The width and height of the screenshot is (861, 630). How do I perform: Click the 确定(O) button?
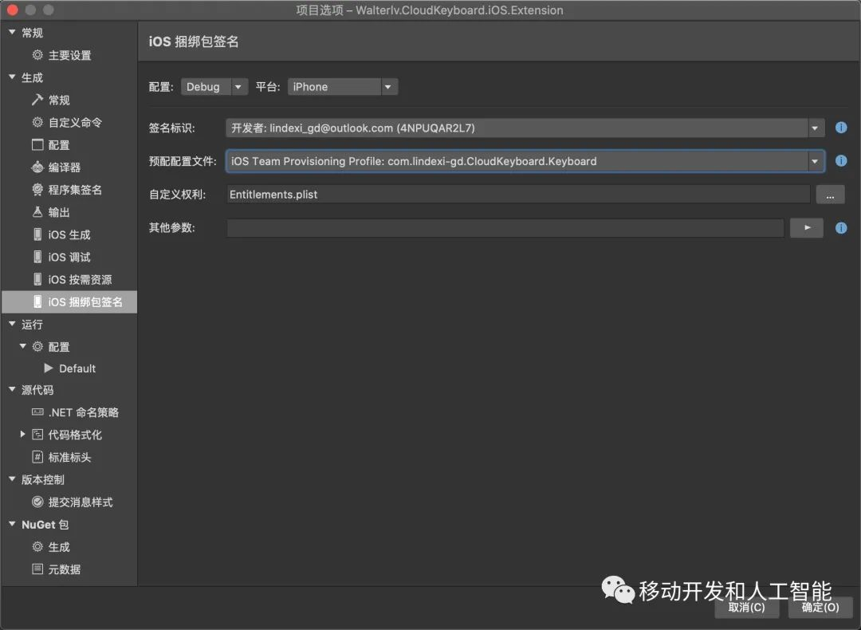[820, 607]
